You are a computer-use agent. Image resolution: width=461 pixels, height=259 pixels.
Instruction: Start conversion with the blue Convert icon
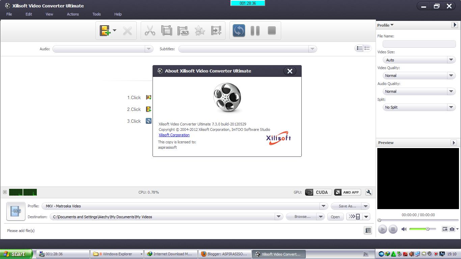(x=239, y=31)
